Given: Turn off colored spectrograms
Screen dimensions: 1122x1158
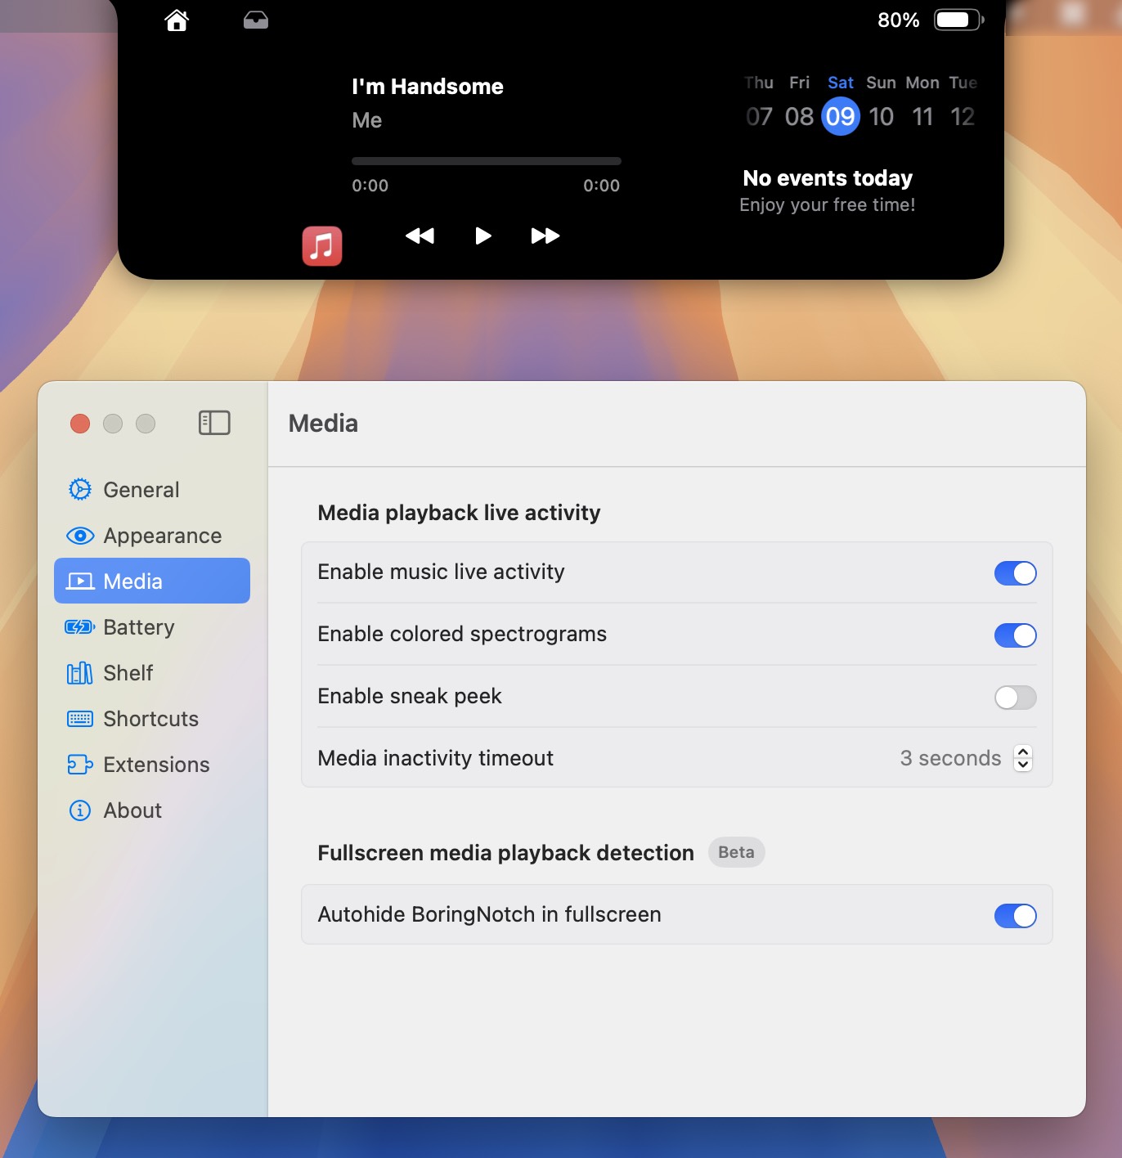Looking at the screenshot, I should [x=1015, y=635].
